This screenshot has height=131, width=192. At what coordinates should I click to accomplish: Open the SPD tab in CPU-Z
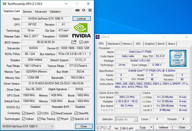(138, 44)
